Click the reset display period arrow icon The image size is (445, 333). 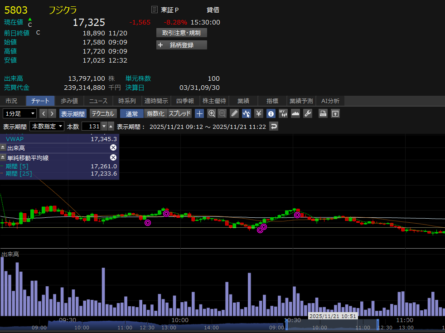coord(273,127)
